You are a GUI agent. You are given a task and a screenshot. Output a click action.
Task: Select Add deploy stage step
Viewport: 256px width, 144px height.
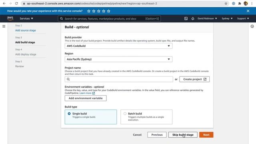point(26,54)
